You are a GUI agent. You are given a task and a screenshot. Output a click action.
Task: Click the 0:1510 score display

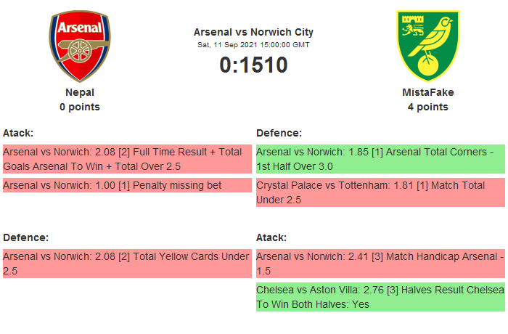[253, 65]
